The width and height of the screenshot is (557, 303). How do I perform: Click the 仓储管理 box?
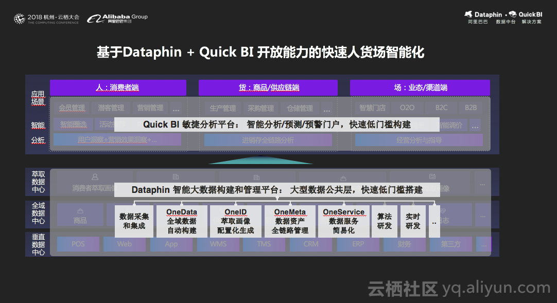point(300,108)
